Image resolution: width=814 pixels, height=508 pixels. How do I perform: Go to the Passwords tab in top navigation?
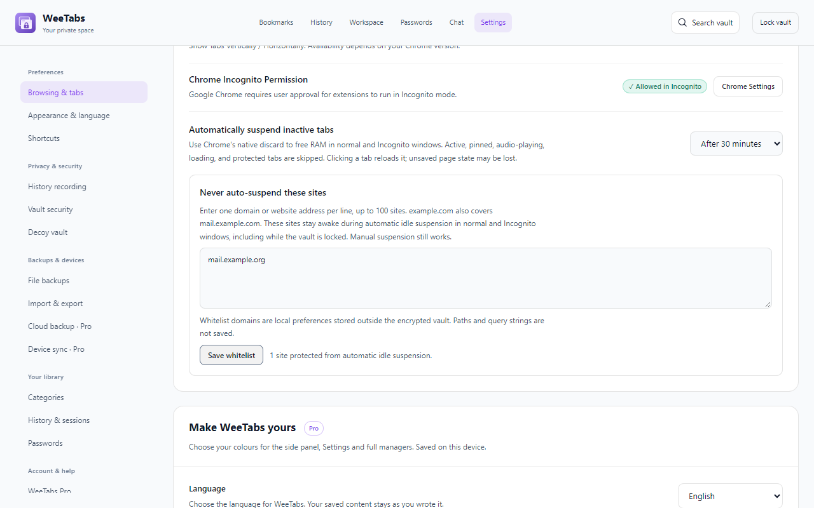click(417, 22)
